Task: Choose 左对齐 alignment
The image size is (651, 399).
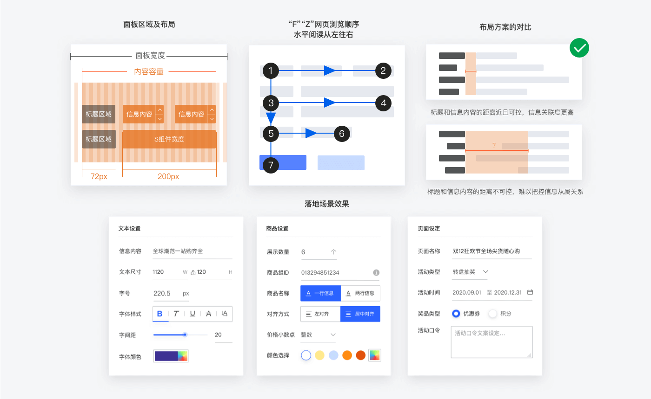Action: [321, 314]
